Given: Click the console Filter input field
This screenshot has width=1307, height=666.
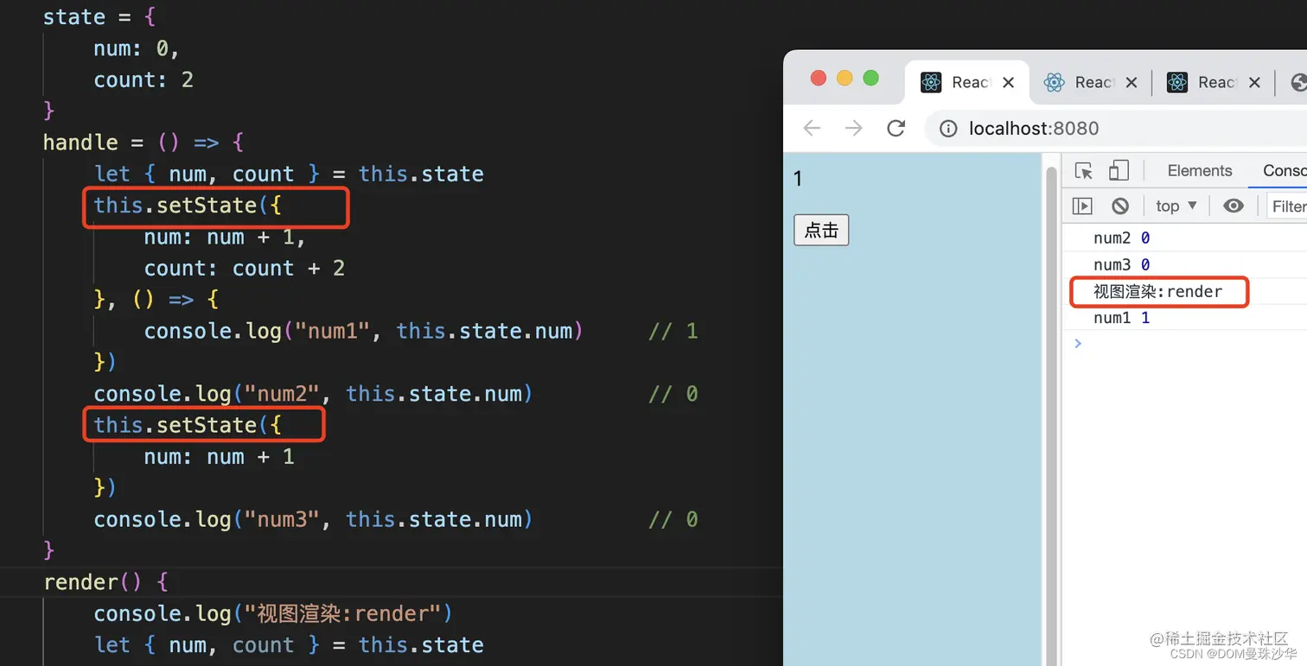Looking at the screenshot, I should click(x=1287, y=206).
